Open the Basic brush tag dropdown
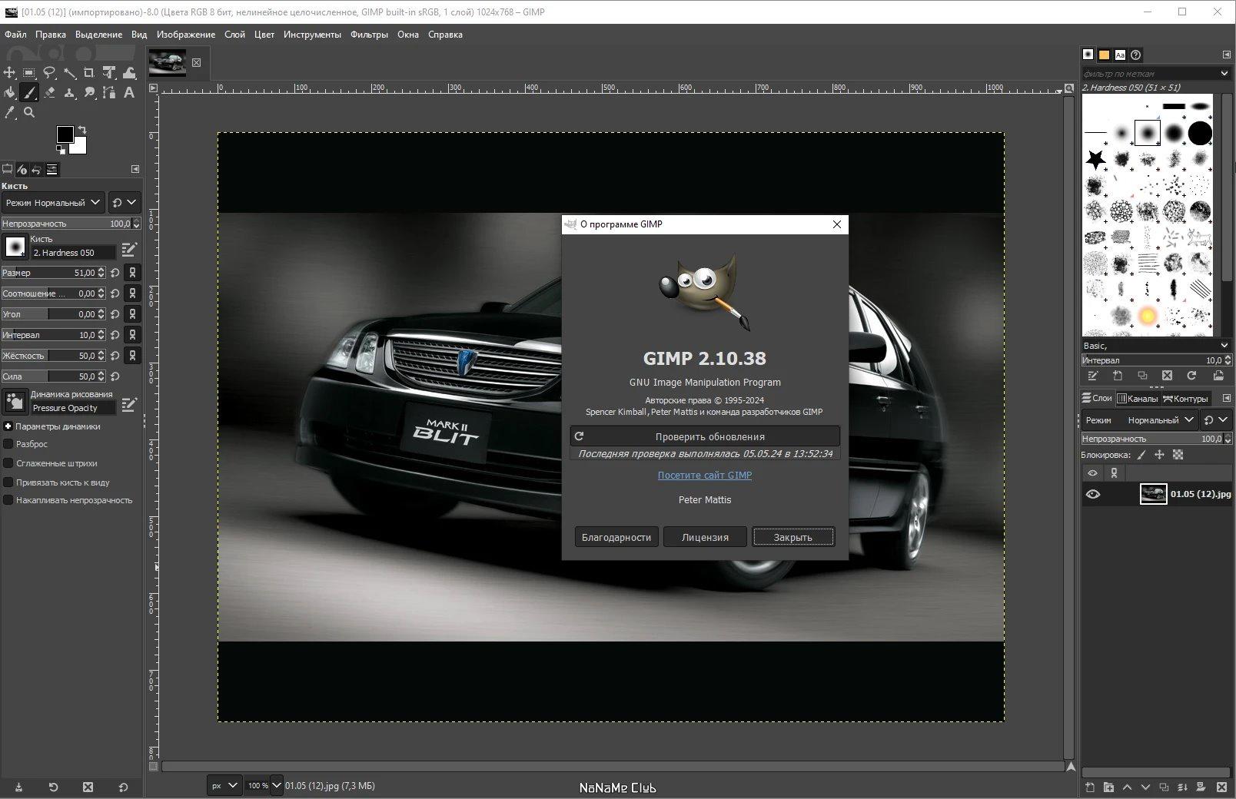Viewport: 1236px width, 799px height. pos(1156,346)
